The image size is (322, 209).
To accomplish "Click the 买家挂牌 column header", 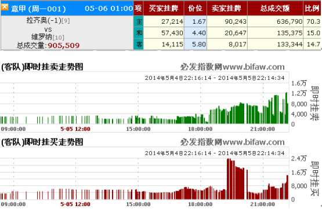I will [164, 8].
